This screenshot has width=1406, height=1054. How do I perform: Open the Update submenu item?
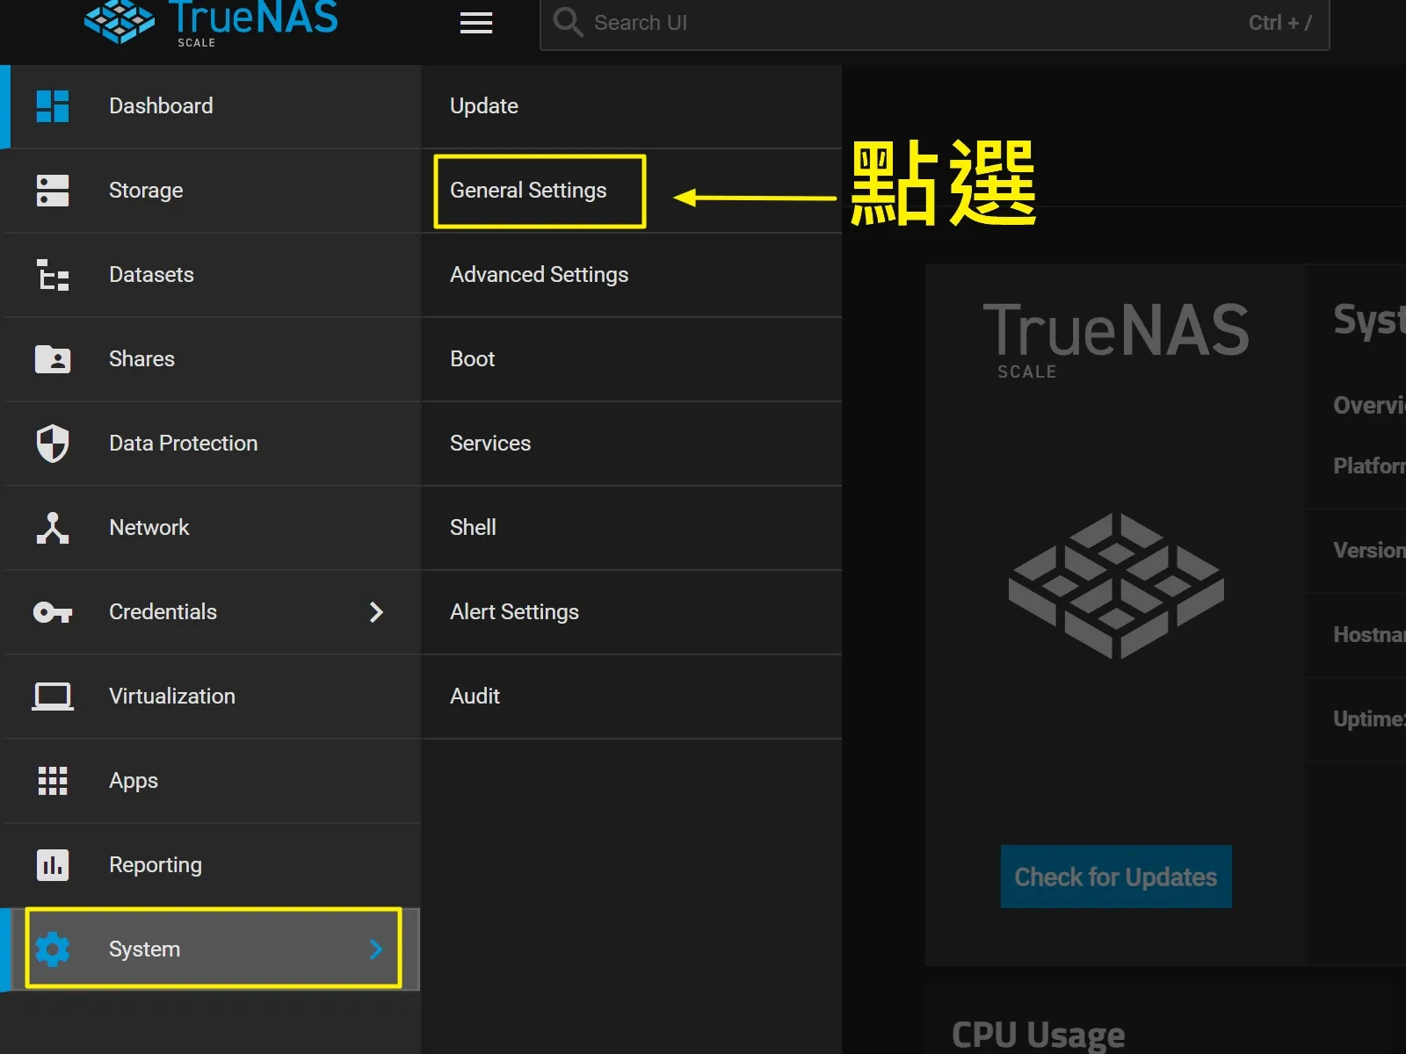pyautogui.click(x=632, y=106)
